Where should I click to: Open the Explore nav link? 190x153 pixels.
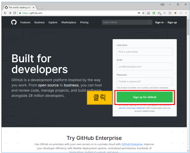[x=53, y=22]
